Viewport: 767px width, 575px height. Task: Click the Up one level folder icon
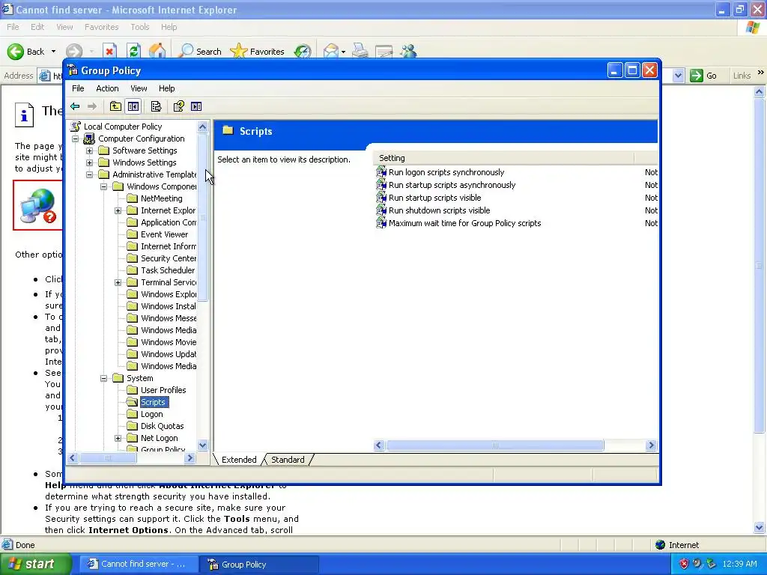coord(115,106)
